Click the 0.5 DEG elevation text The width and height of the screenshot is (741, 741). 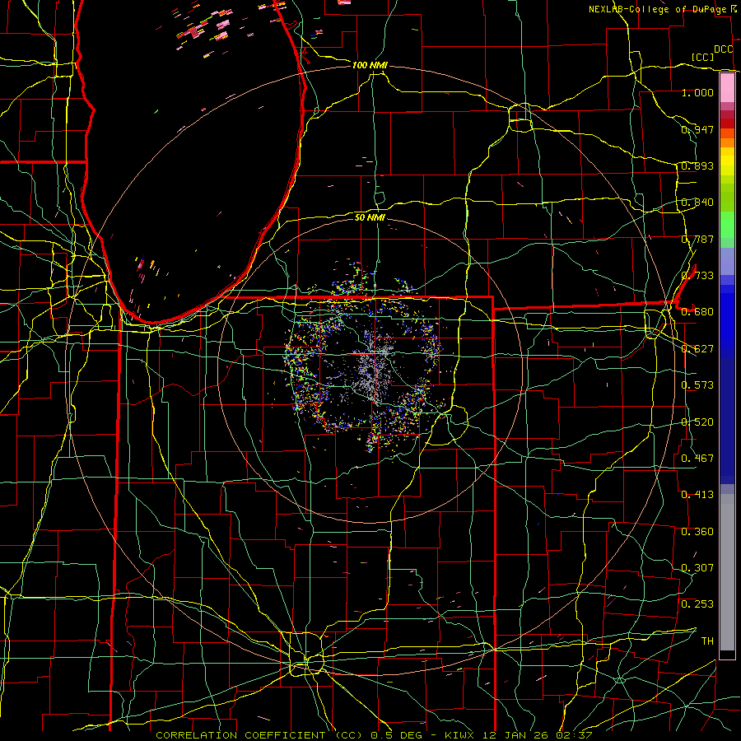click(396, 735)
